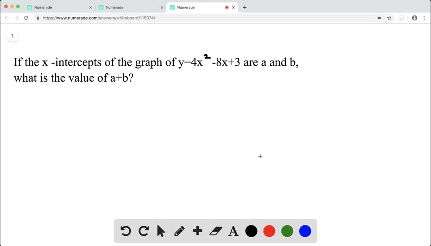
Task: Click the browser back navigation button
Action: click(7, 18)
